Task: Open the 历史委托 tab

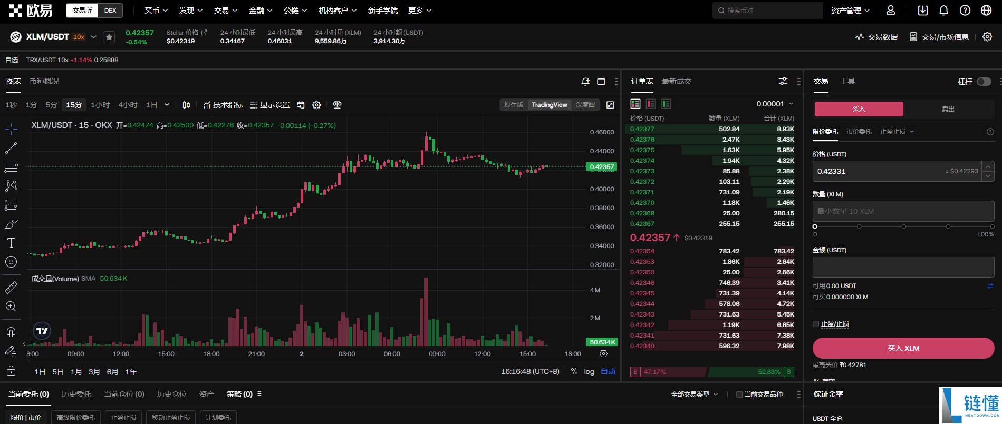Action: point(76,394)
